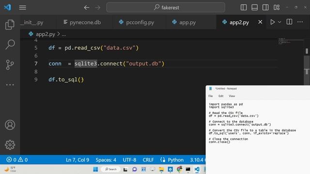This screenshot has height=174, width=310.
Task: Click the VS Code logo in the title bar
Action: click(x=8, y=7)
